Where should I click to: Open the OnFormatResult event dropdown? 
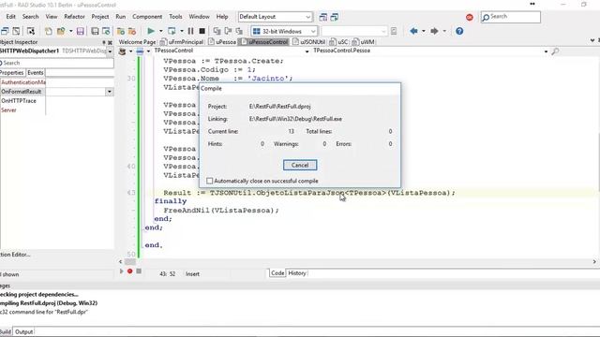[110, 92]
